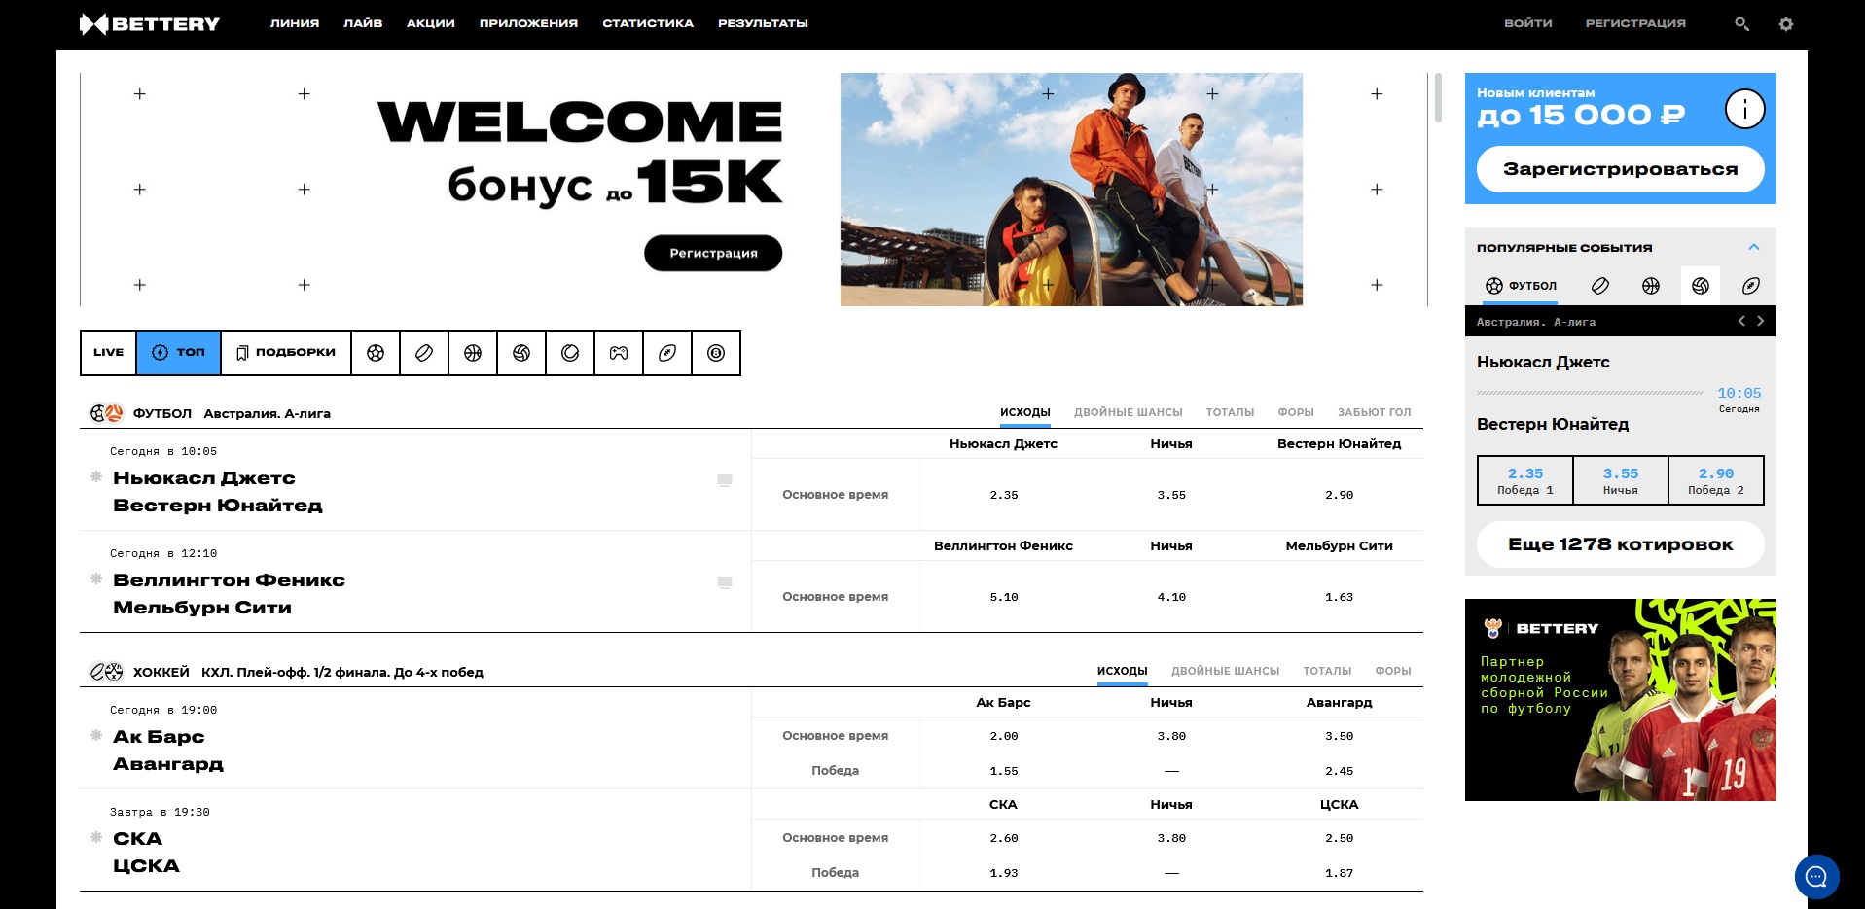Open the ЛИНИЯ menu item
The width and height of the screenshot is (1865, 909).
[x=295, y=23]
